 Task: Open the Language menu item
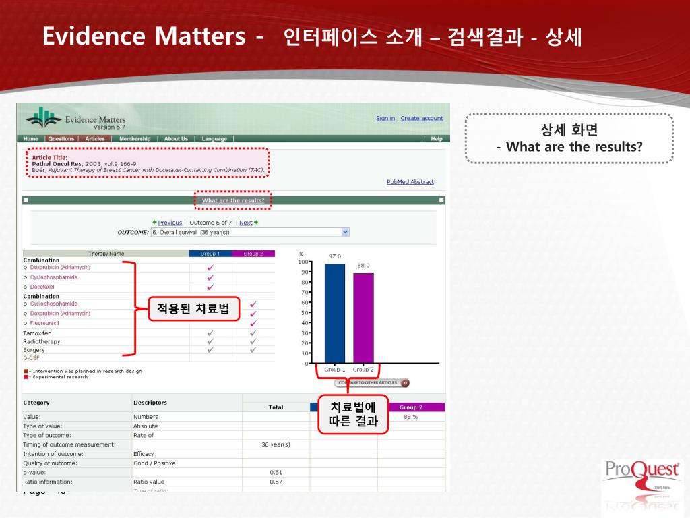coord(214,139)
